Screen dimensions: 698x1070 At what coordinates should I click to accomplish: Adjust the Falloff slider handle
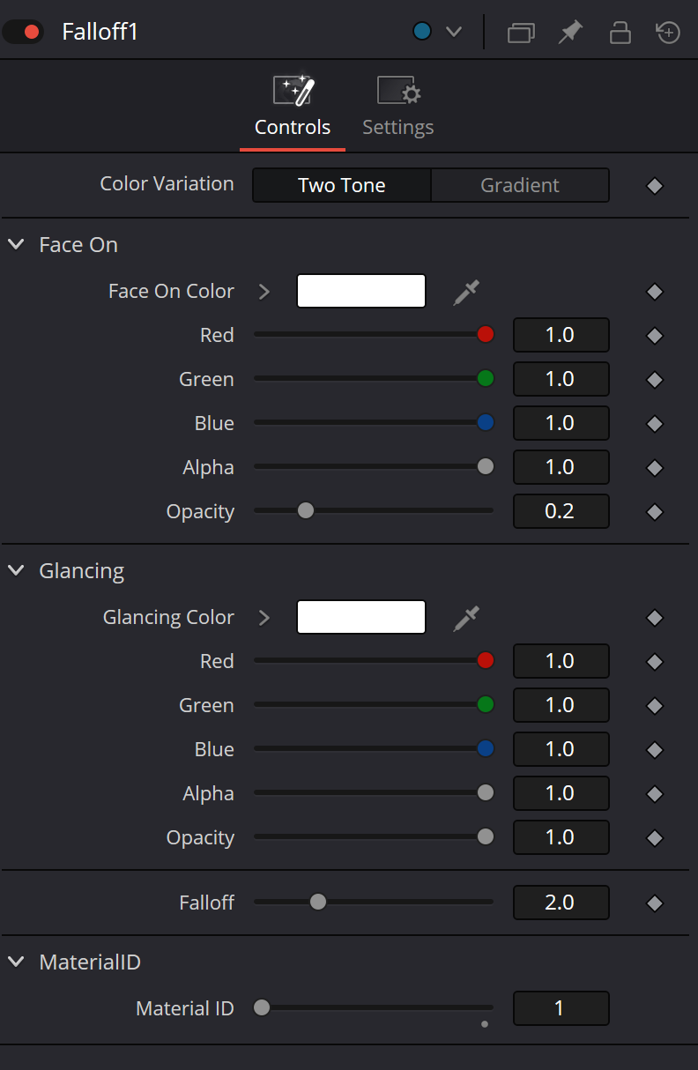[x=318, y=902]
